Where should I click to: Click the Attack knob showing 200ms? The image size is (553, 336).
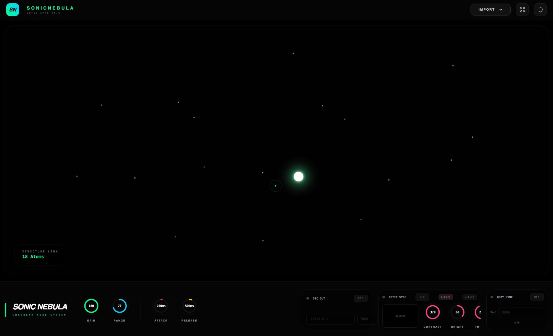[161, 306]
